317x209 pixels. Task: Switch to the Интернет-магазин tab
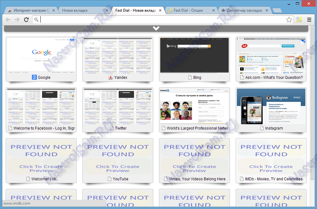(30, 10)
